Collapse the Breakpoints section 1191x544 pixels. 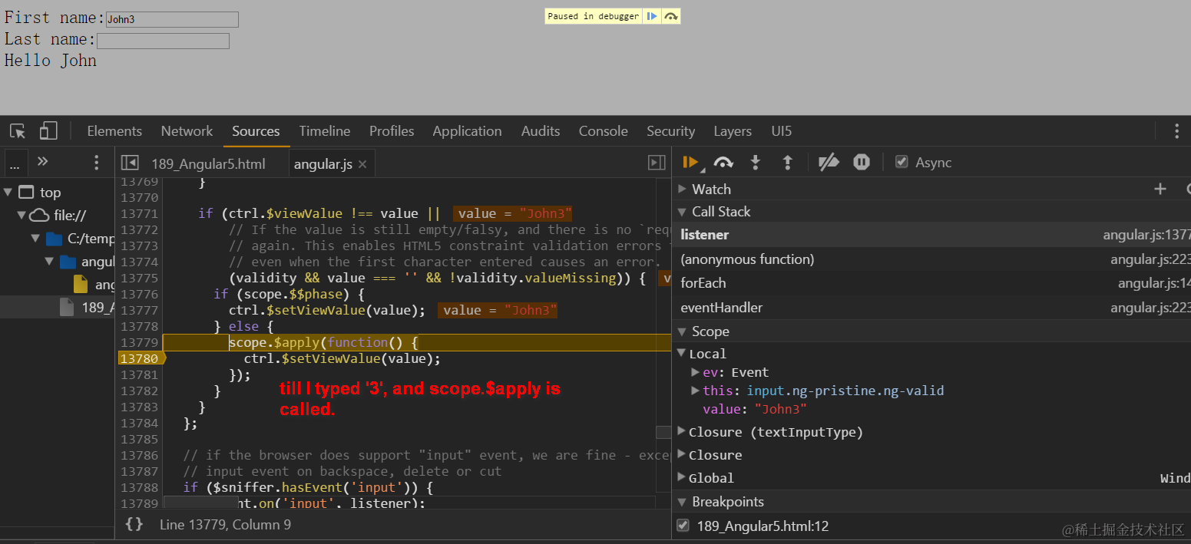pyautogui.click(x=682, y=502)
